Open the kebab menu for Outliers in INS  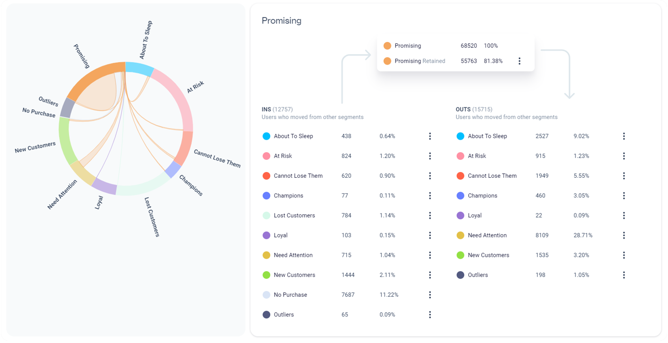pyautogui.click(x=430, y=314)
